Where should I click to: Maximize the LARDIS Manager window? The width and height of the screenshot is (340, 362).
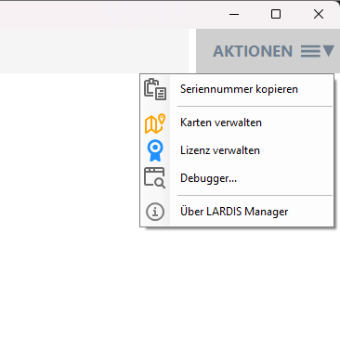point(276,14)
